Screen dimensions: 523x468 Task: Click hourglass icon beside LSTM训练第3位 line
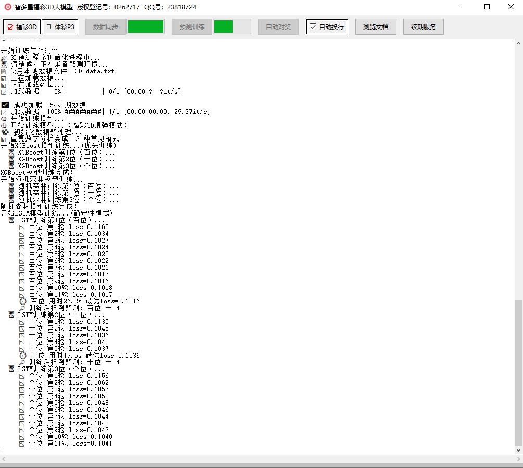[11, 369]
